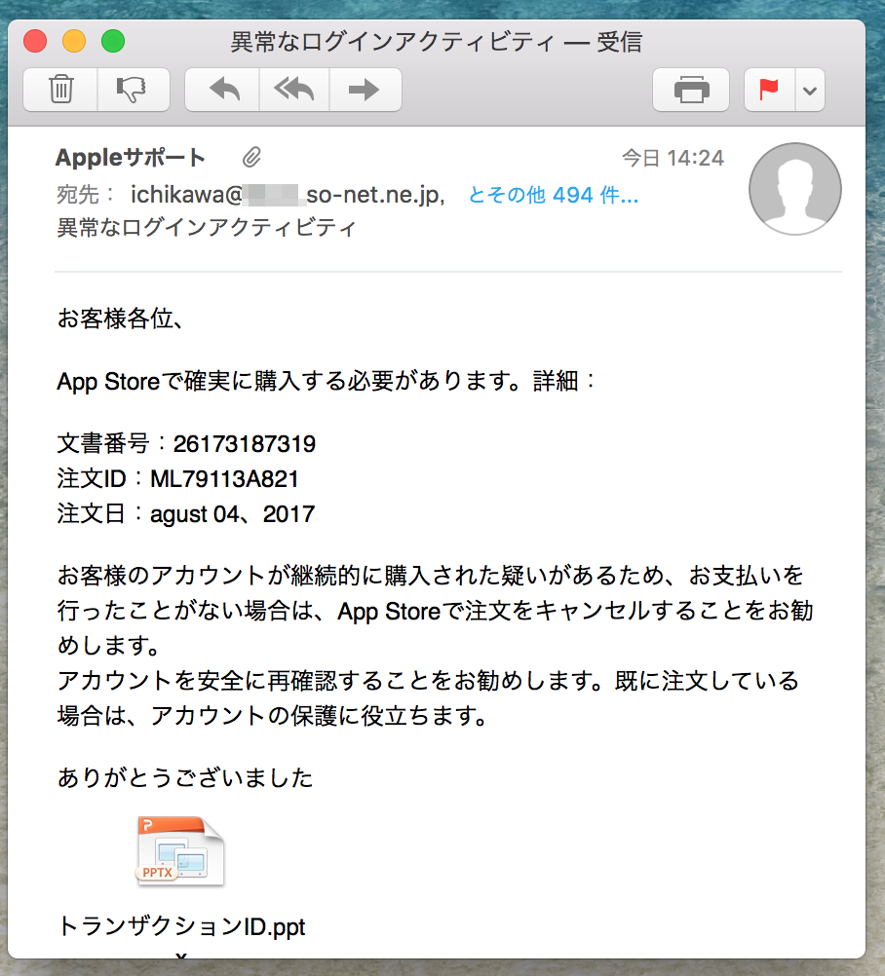Delete the message with the trash icon
This screenshot has height=976, width=885.
pyautogui.click(x=60, y=90)
